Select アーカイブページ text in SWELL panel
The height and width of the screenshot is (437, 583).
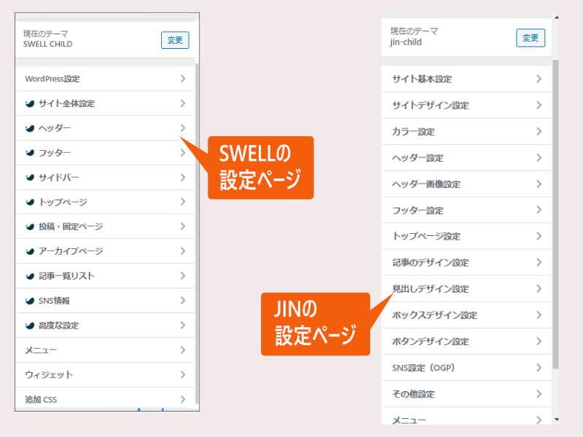pyautogui.click(x=71, y=251)
